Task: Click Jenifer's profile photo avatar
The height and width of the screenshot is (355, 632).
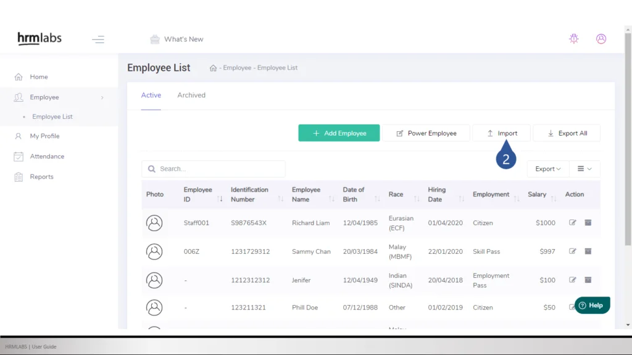Action: coord(154,280)
